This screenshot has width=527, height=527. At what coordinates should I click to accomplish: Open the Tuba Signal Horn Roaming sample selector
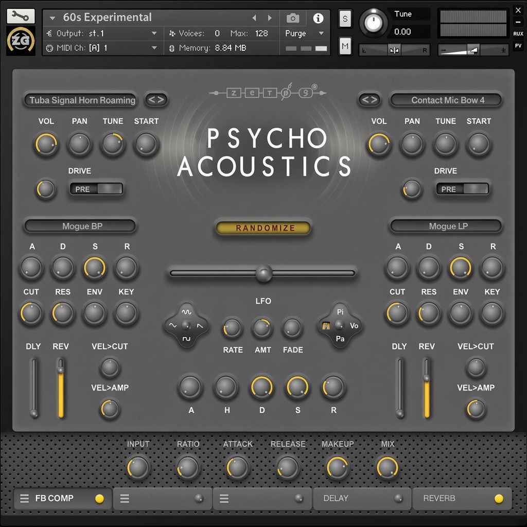80,100
